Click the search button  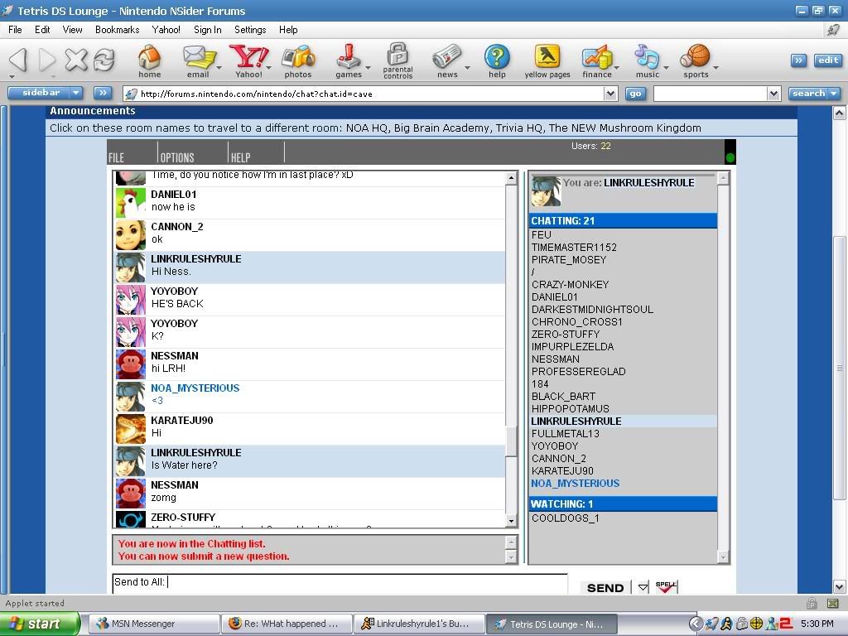click(814, 93)
